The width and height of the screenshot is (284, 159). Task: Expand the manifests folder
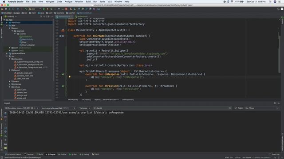click(x=7, y=23)
